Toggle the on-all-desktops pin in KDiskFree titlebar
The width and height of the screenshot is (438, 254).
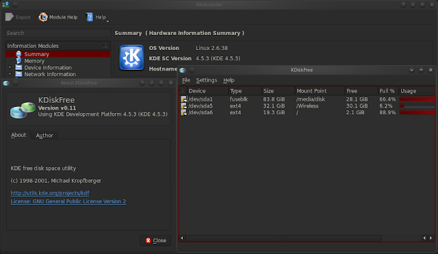click(192, 70)
